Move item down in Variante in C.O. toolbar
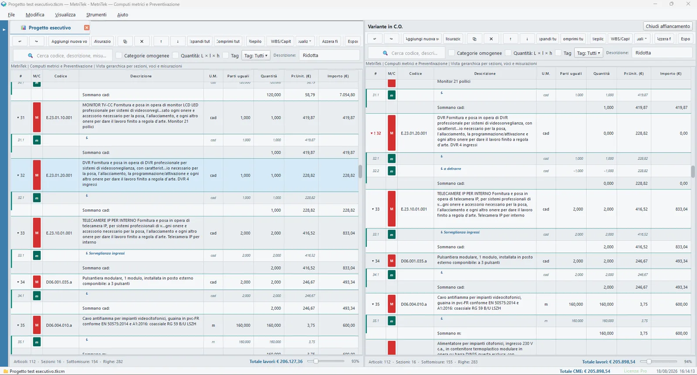The image size is (697, 375). coord(527,39)
